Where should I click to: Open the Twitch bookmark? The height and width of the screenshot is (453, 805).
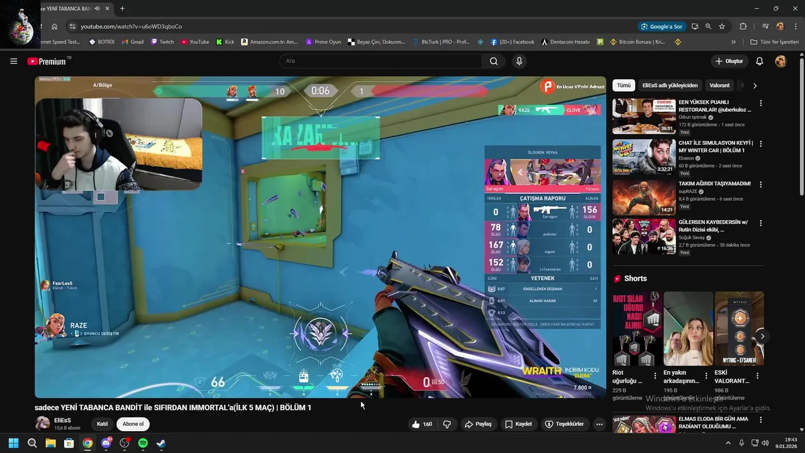162,42
